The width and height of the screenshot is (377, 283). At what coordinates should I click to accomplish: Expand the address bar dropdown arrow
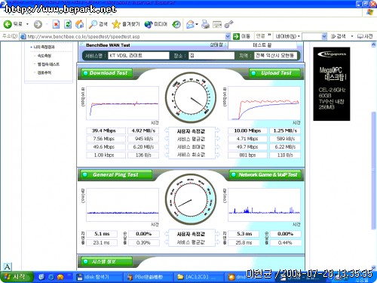pos(228,36)
